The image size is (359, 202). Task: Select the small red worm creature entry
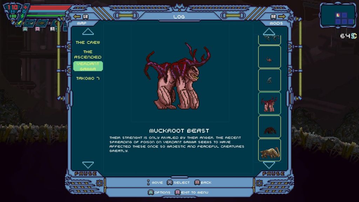269,57
